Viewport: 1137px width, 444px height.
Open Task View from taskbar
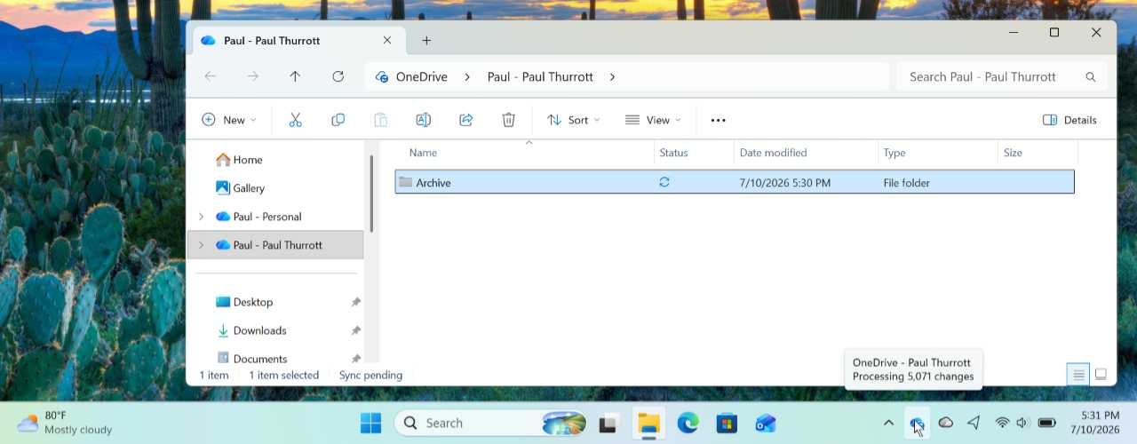(608, 424)
